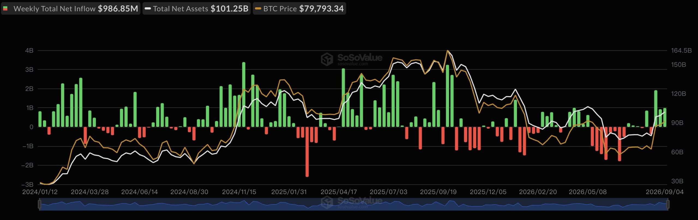Click the 2024/11/15 date axis label

239,192
